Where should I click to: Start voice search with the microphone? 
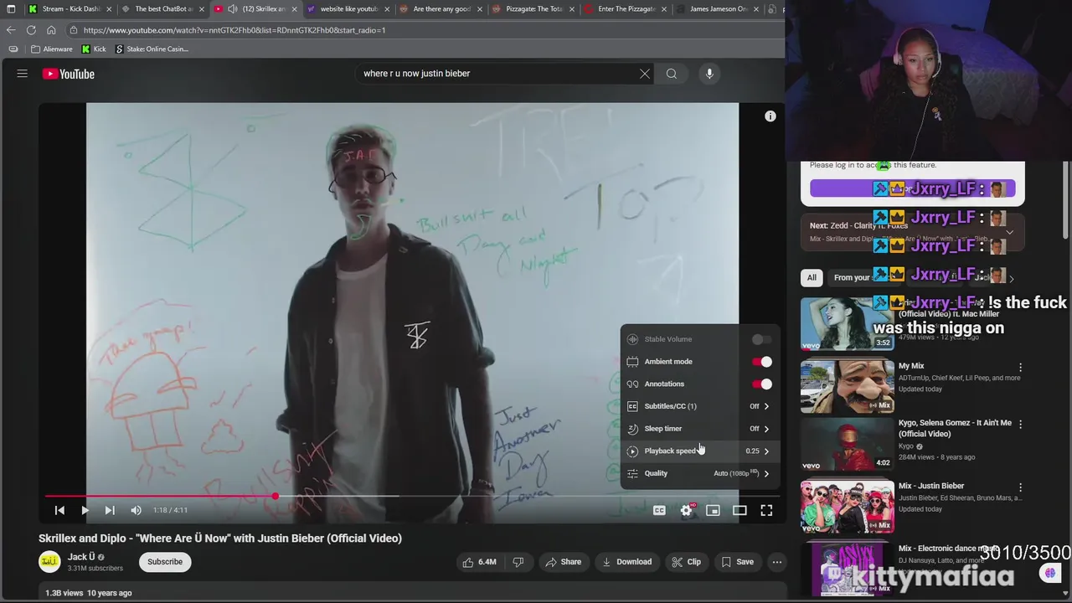click(x=709, y=74)
